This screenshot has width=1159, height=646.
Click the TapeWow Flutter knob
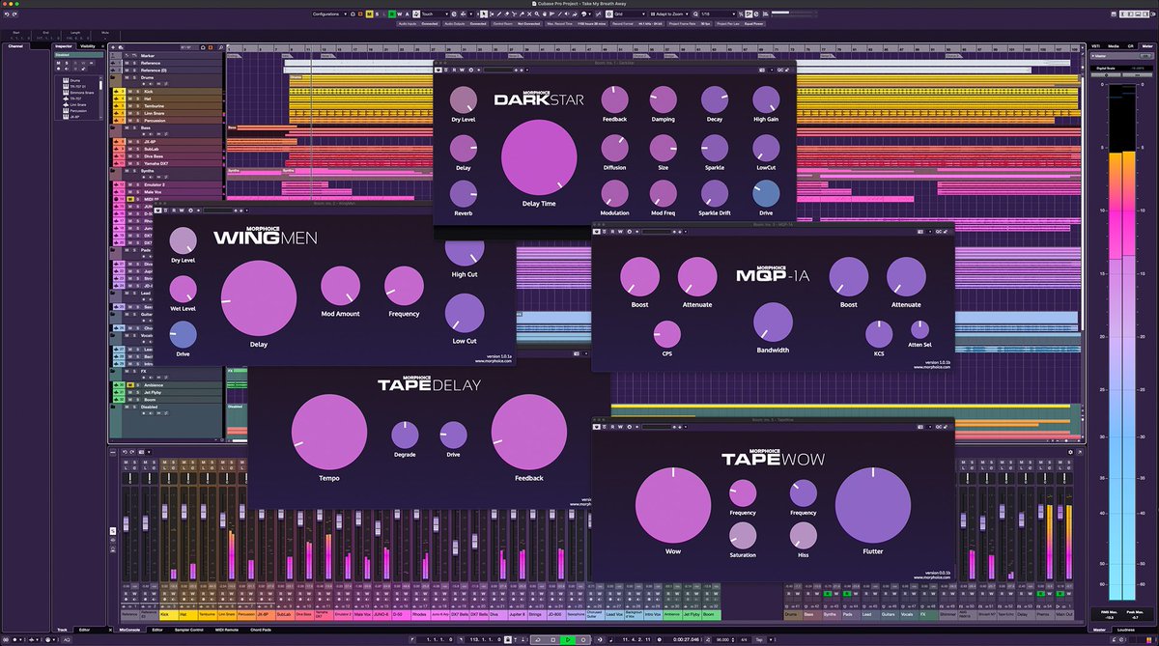point(873,504)
